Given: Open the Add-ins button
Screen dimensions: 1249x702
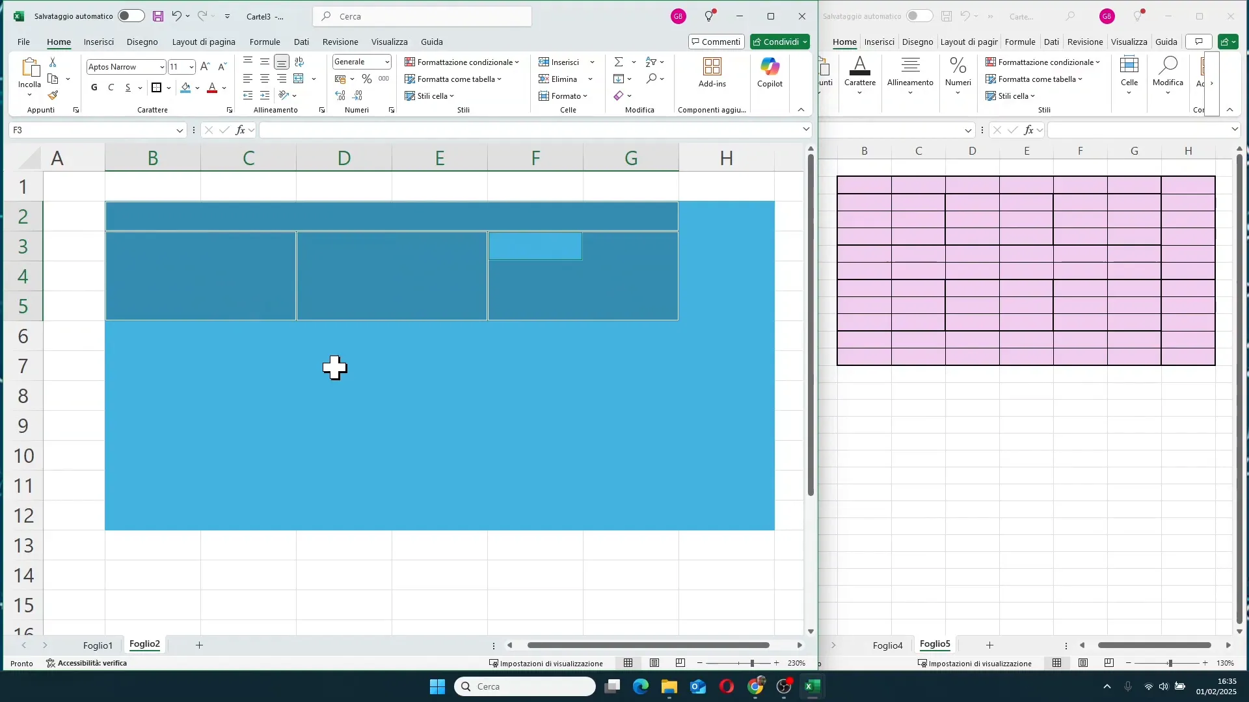Looking at the screenshot, I should click(712, 72).
